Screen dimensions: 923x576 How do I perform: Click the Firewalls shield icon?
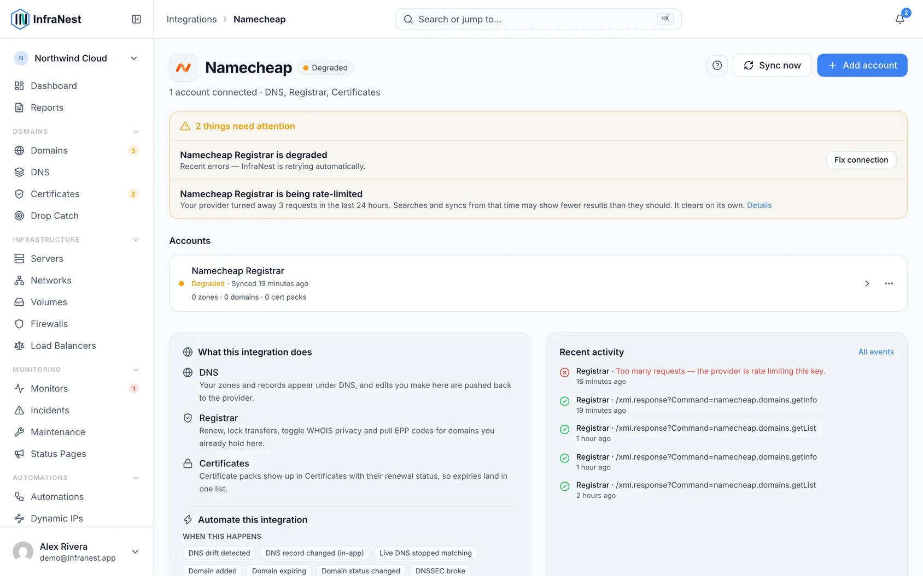[x=19, y=324]
